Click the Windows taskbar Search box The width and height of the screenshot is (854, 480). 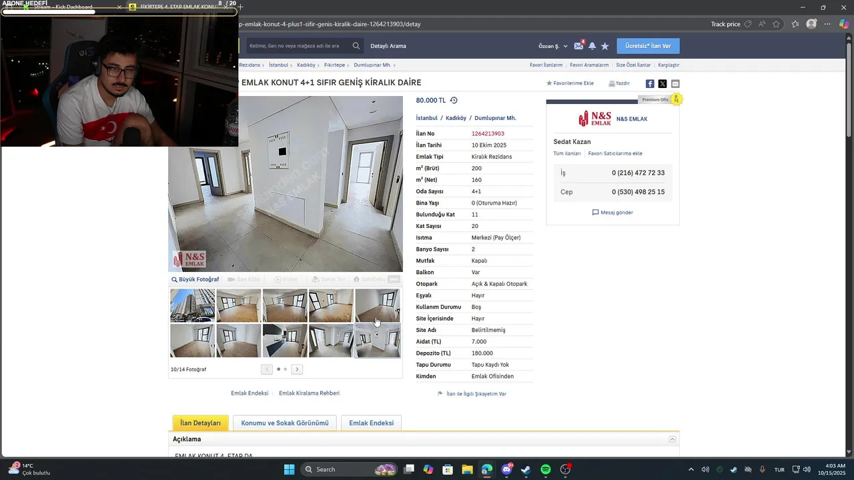pos(349,469)
